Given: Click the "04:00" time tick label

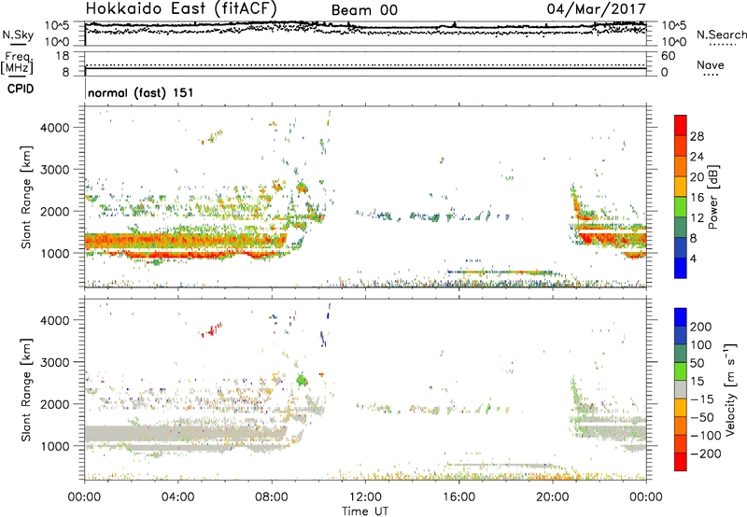Looking at the screenshot, I should click(178, 497).
